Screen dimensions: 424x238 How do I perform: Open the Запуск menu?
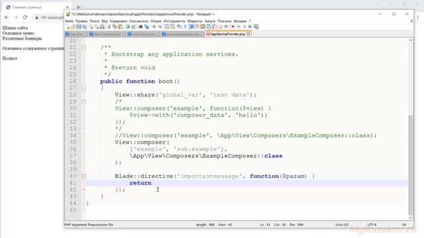[x=210, y=21]
